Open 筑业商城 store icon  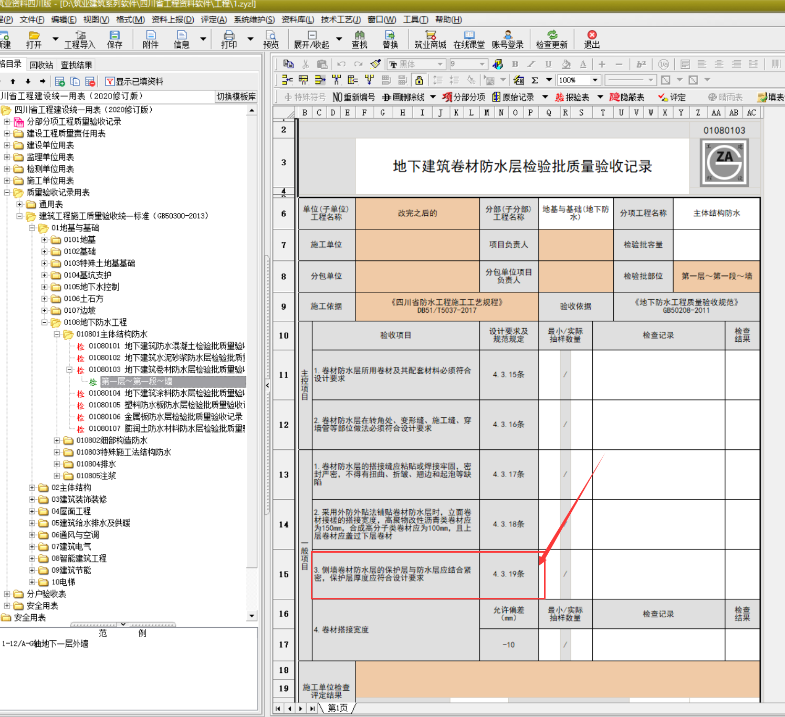(x=430, y=35)
